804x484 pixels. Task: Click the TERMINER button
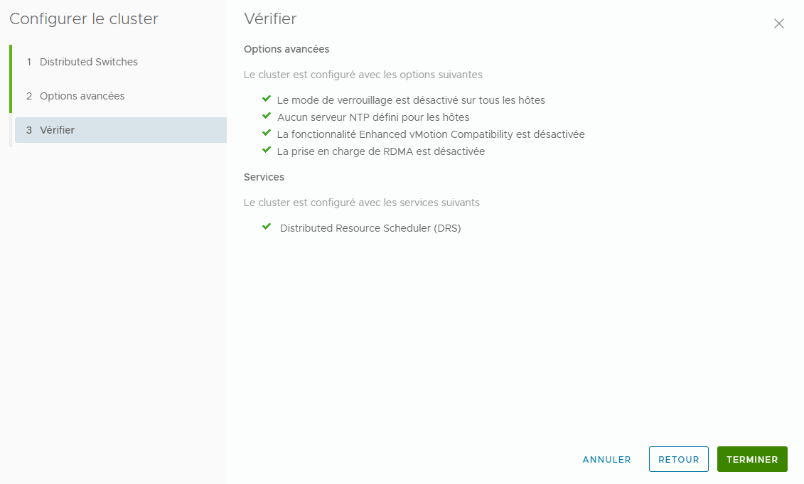click(x=752, y=459)
